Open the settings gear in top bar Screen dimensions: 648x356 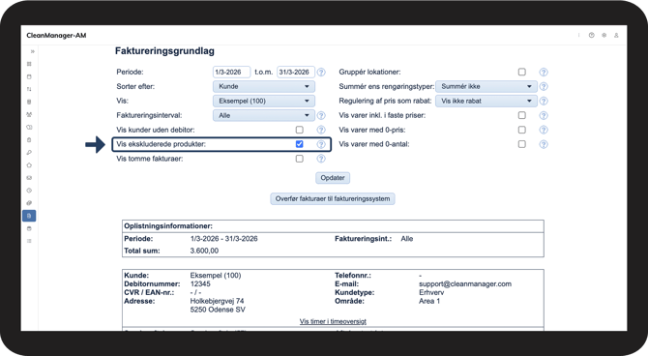click(x=604, y=36)
